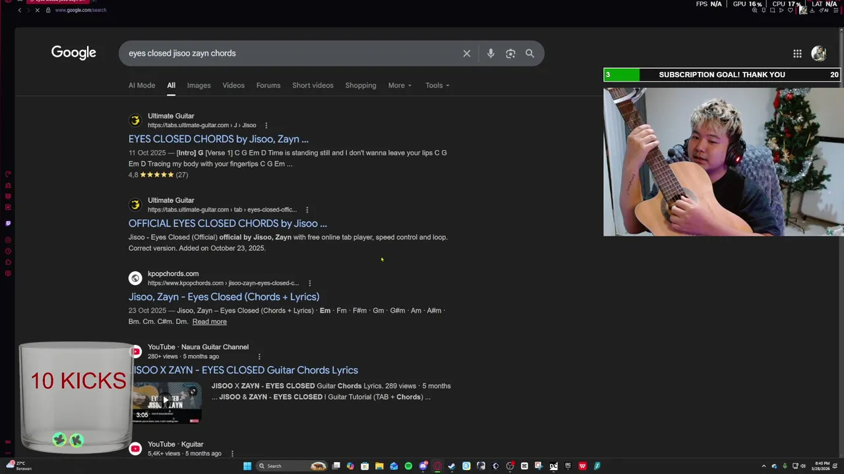Open the Google account avatar
This screenshot has height=474, width=844.
point(819,53)
